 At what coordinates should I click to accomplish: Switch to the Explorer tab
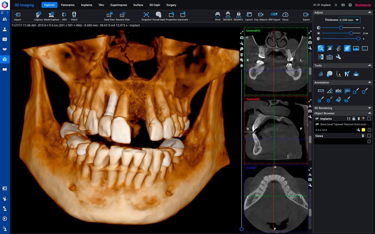(x=49, y=5)
